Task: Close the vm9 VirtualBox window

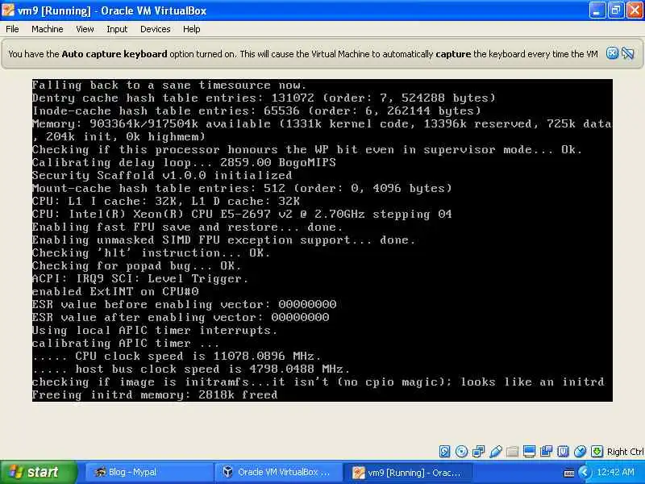Action: click(x=635, y=10)
